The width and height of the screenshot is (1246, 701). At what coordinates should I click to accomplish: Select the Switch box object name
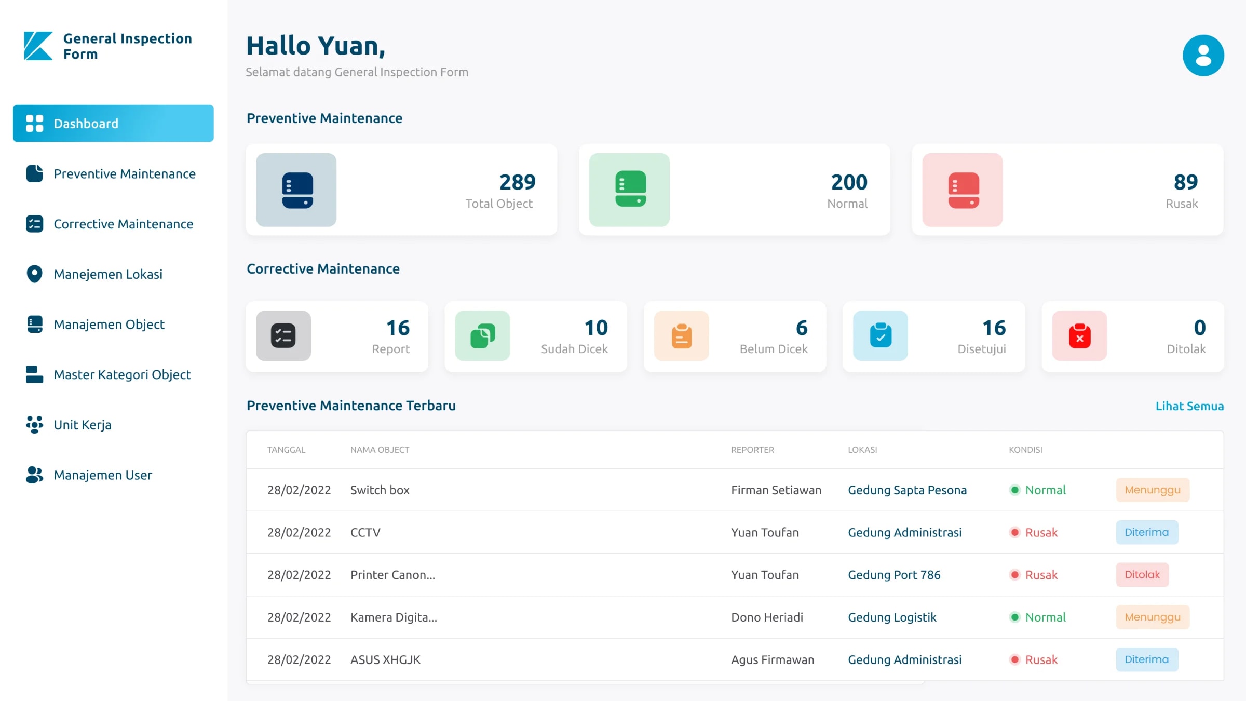[380, 490]
